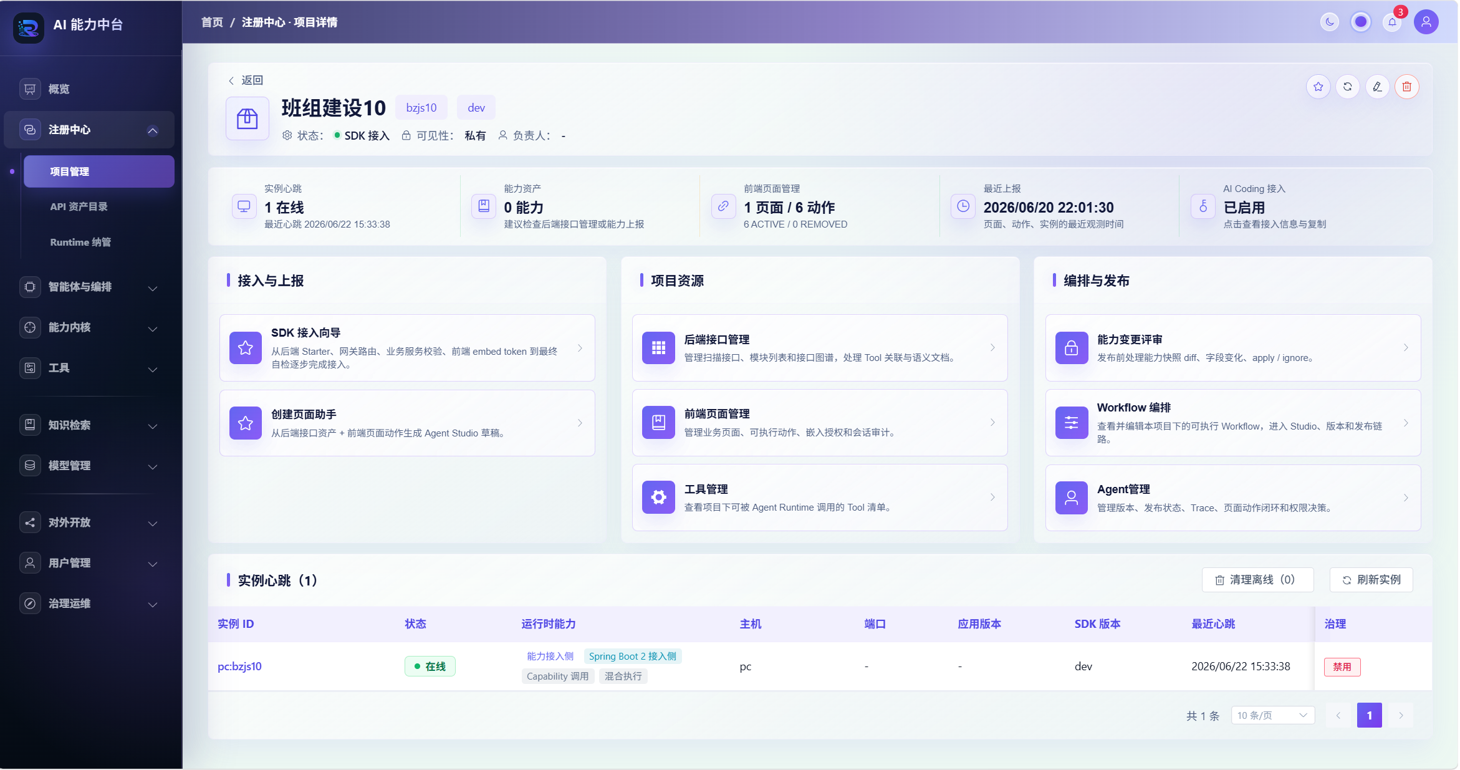Open 后端接口管理 grid icon card
The image size is (1460, 770).
click(658, 348)
